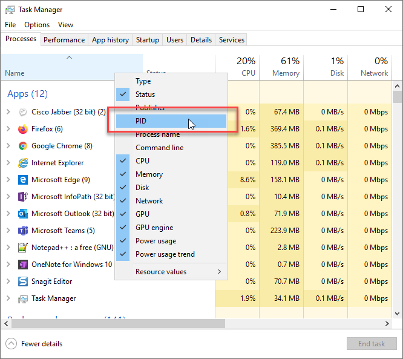Expand the Notepad++ process group
The height and width of the screenshot is (359, 403).
coord(8,248)
